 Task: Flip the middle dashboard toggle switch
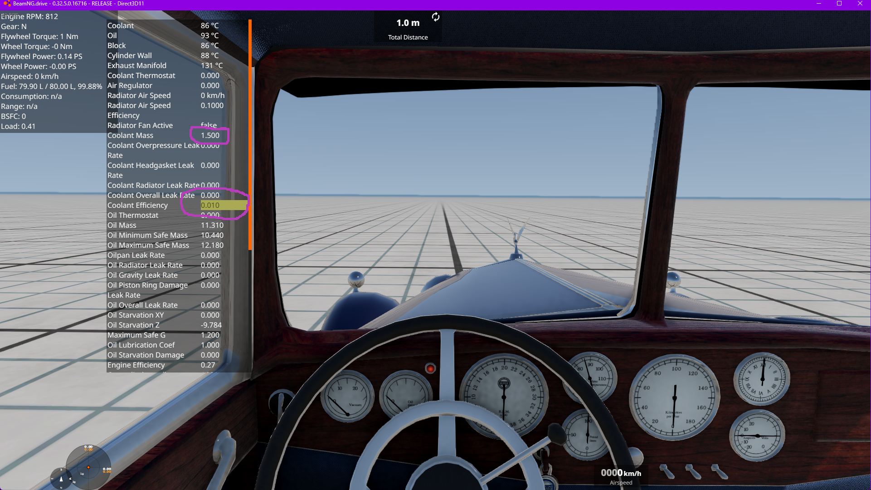[692, 471]
